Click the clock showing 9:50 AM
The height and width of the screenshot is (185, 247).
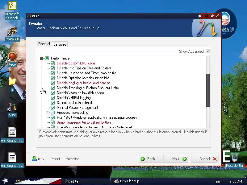236,181
